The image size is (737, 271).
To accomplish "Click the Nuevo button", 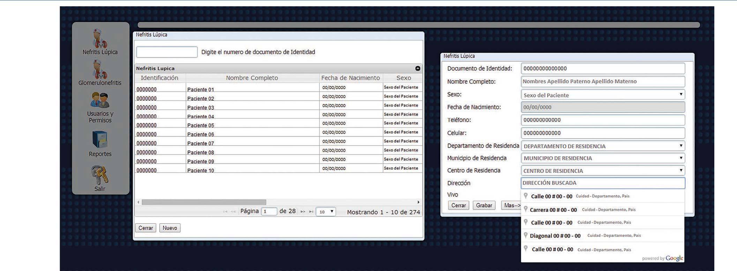I will click(x=170, y=228).
